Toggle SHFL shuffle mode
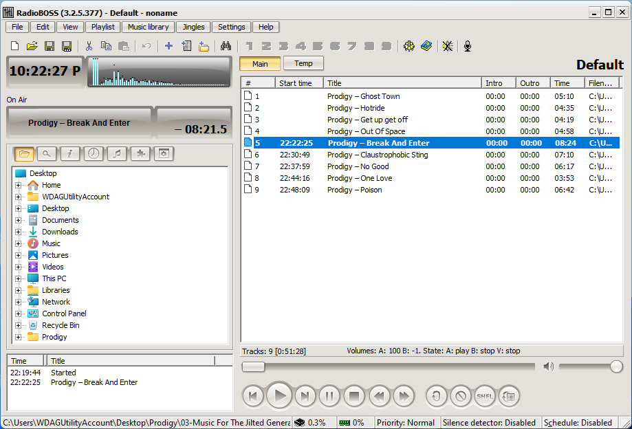Screen dimensions: 632x429 484,397
